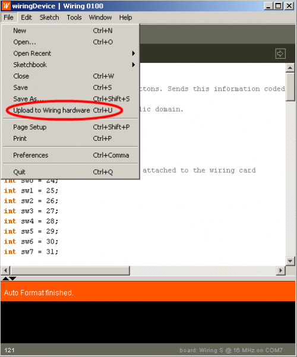Open the Tools menu

[74, 17]
